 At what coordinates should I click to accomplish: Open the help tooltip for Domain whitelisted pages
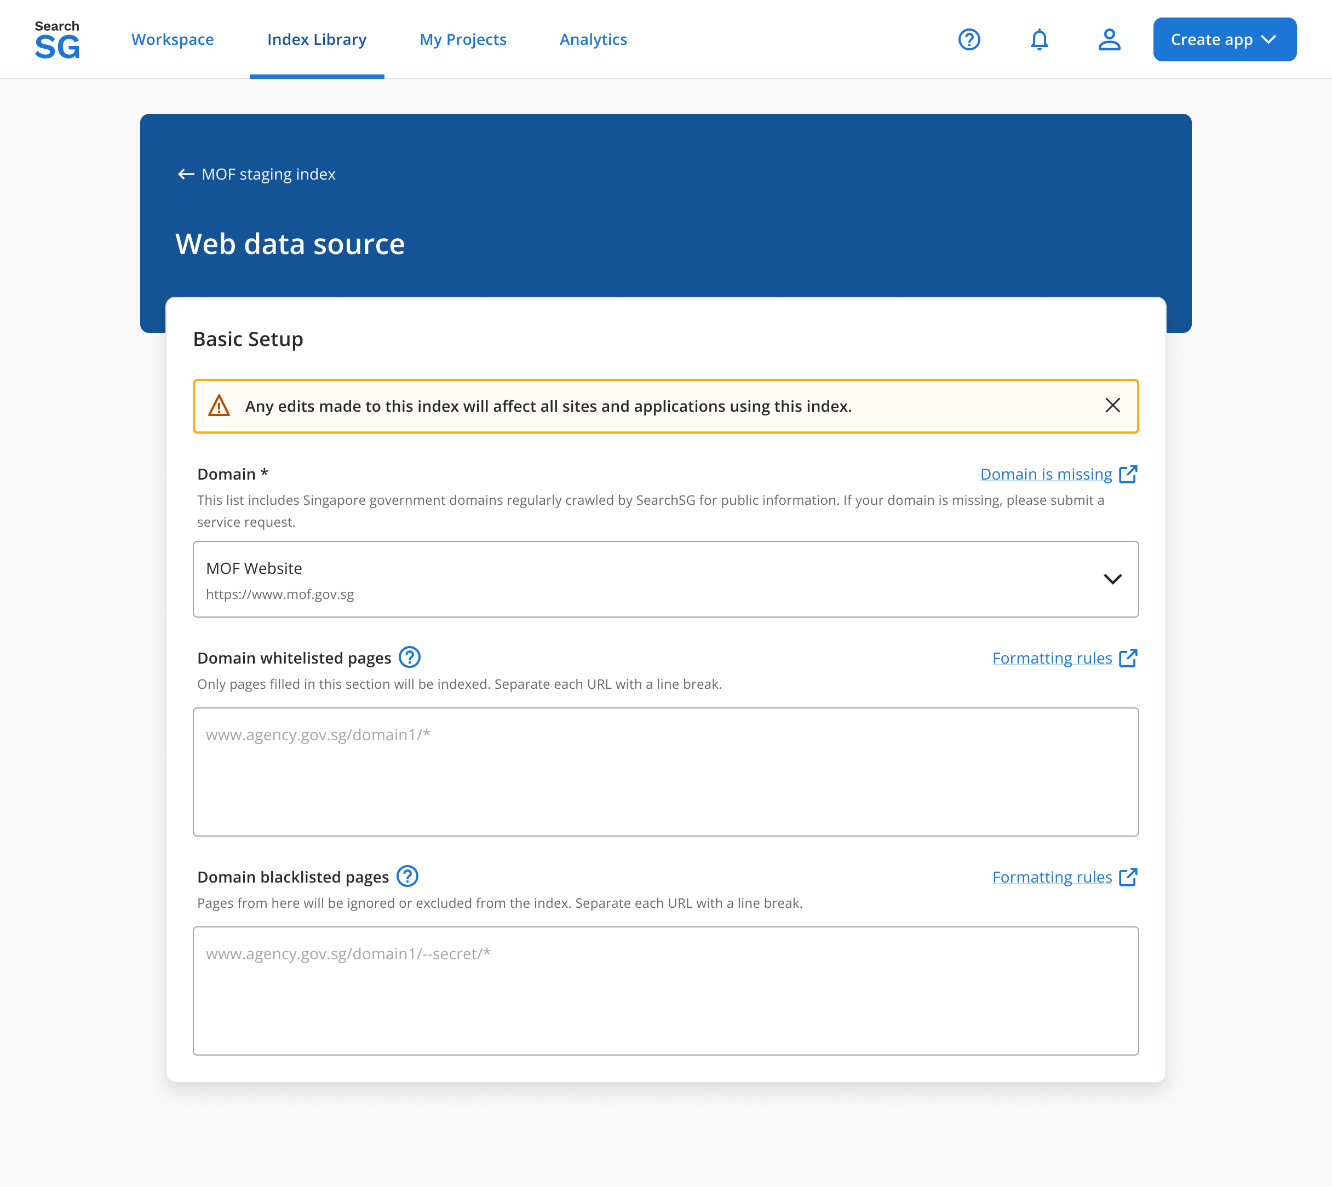point(410,658)
